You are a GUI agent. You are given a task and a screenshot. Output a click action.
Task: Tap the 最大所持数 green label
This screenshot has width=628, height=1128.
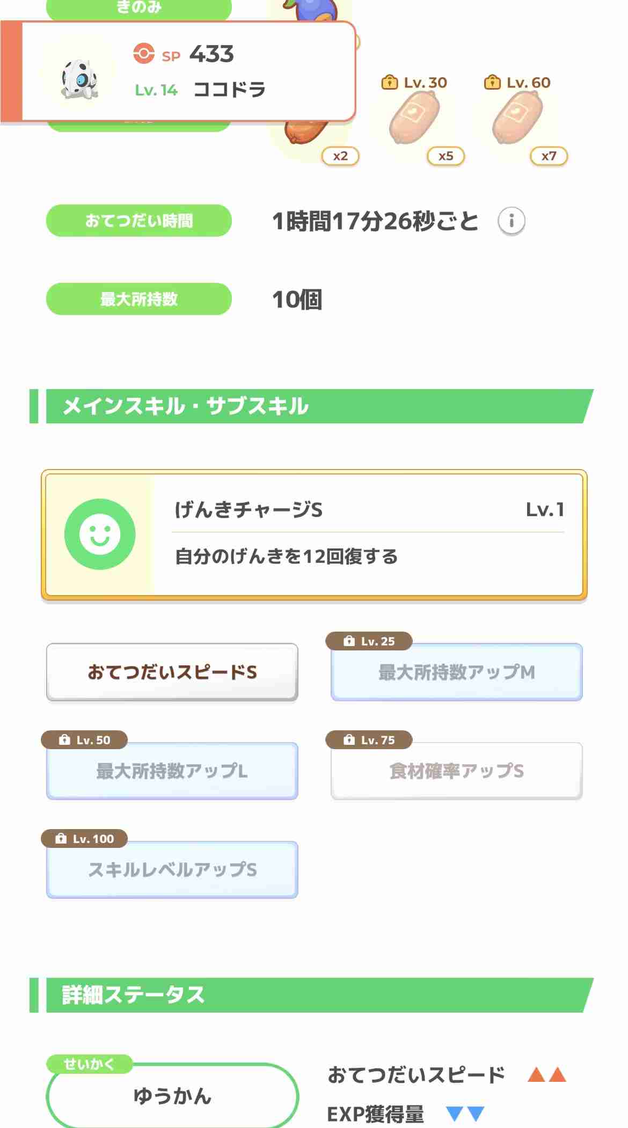pyautogui.click(x=139, y=299)
